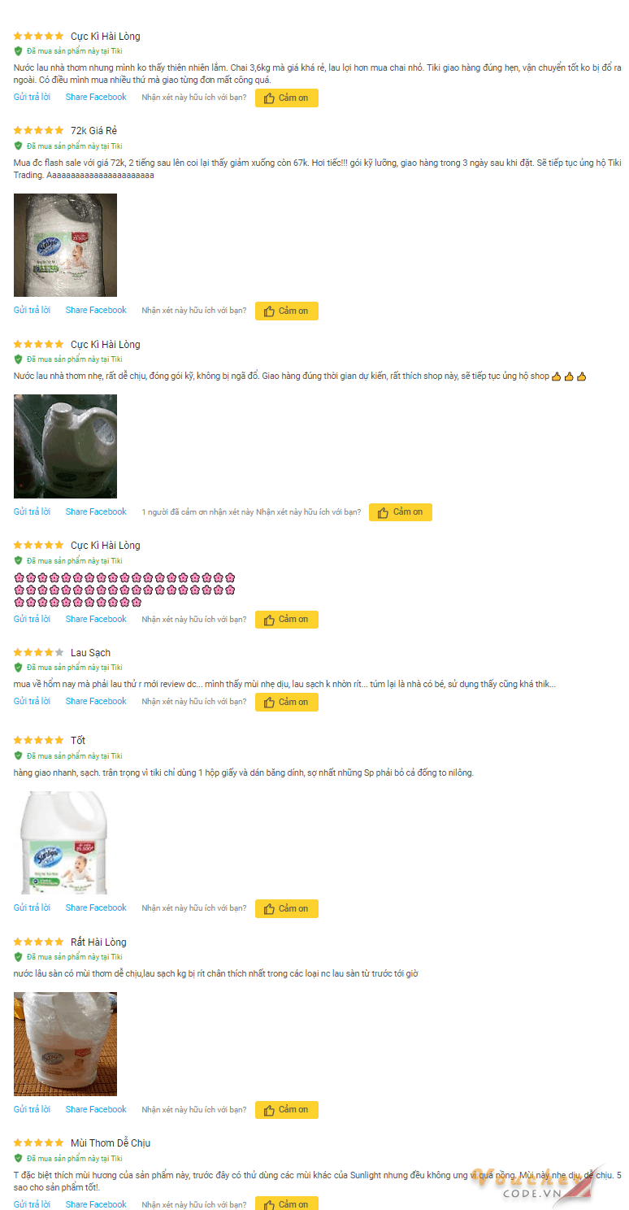Click 'Share Facebook' under the 'Tốt' review

coord(96,908)
